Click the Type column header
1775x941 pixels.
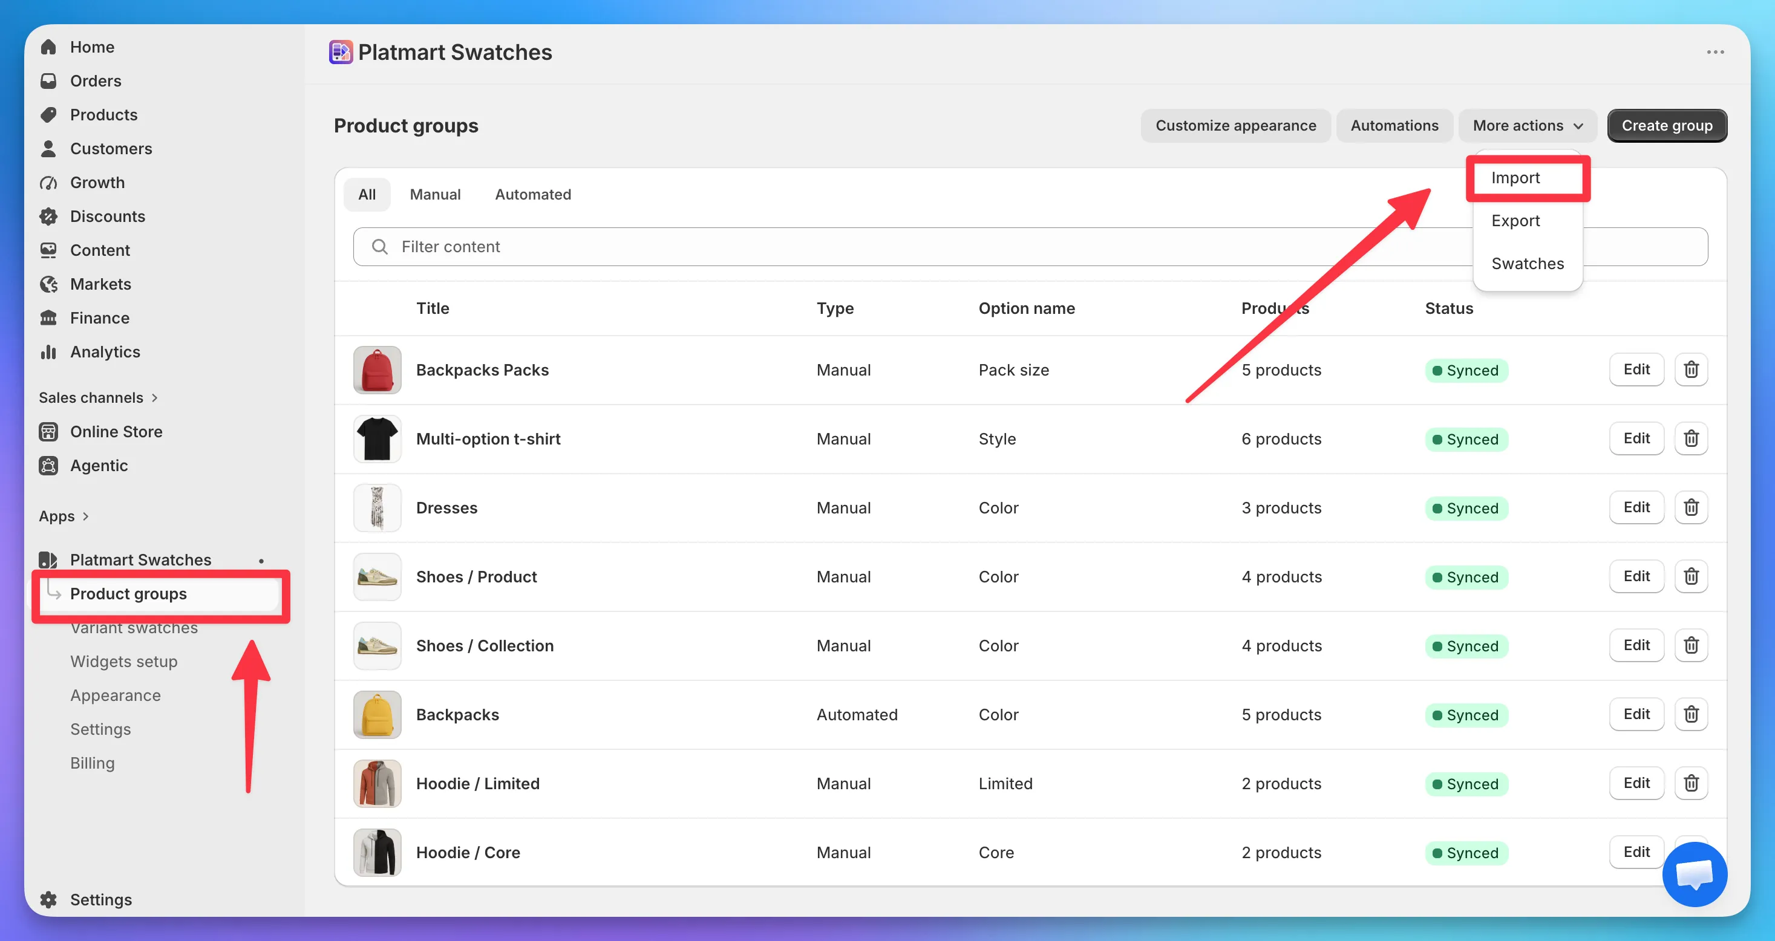(x=835, y=308)
